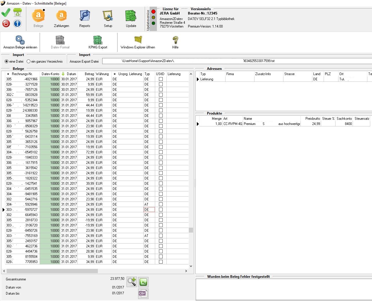Start the Update

coord(131,19)
